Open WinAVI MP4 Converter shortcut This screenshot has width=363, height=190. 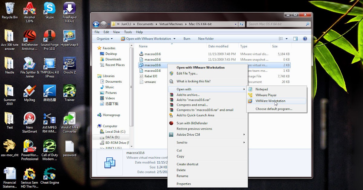pos(69,122)
